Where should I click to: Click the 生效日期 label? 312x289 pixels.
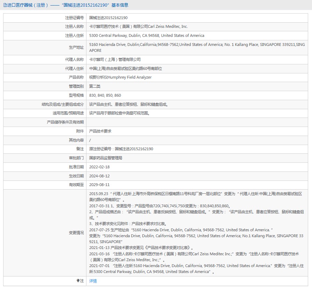click(x=76, y=176)
